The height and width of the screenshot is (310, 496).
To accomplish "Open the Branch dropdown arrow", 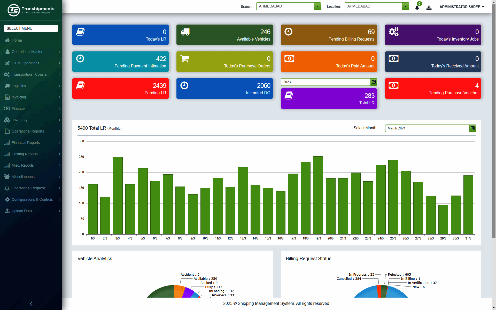I will (317, 6).
